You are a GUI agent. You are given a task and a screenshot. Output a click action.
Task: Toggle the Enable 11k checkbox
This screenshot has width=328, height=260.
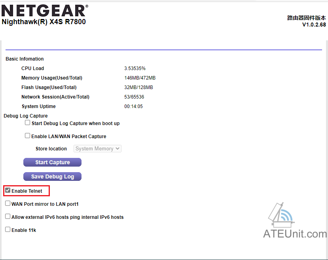(8, 230)
